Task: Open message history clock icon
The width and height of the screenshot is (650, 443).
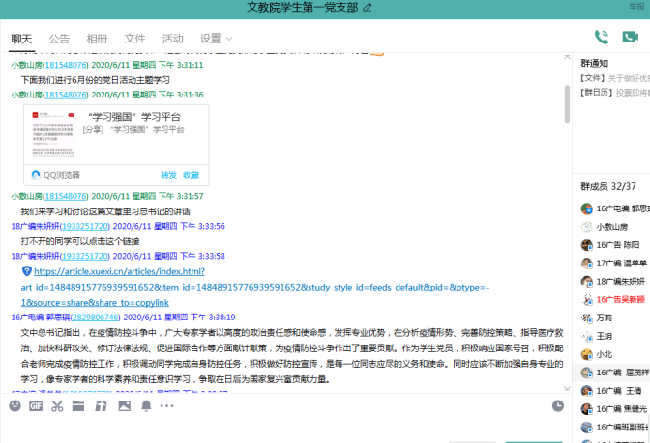Action: click(x=558, y=406)
